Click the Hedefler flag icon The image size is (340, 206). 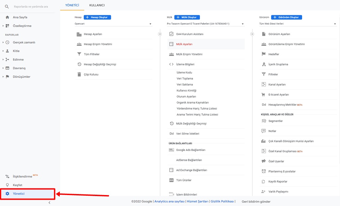pyautogui.click(x=264, y=54)
